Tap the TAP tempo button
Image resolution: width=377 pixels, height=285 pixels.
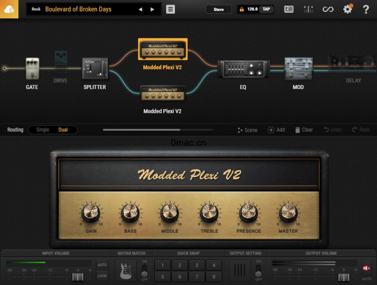click(266, 9)
